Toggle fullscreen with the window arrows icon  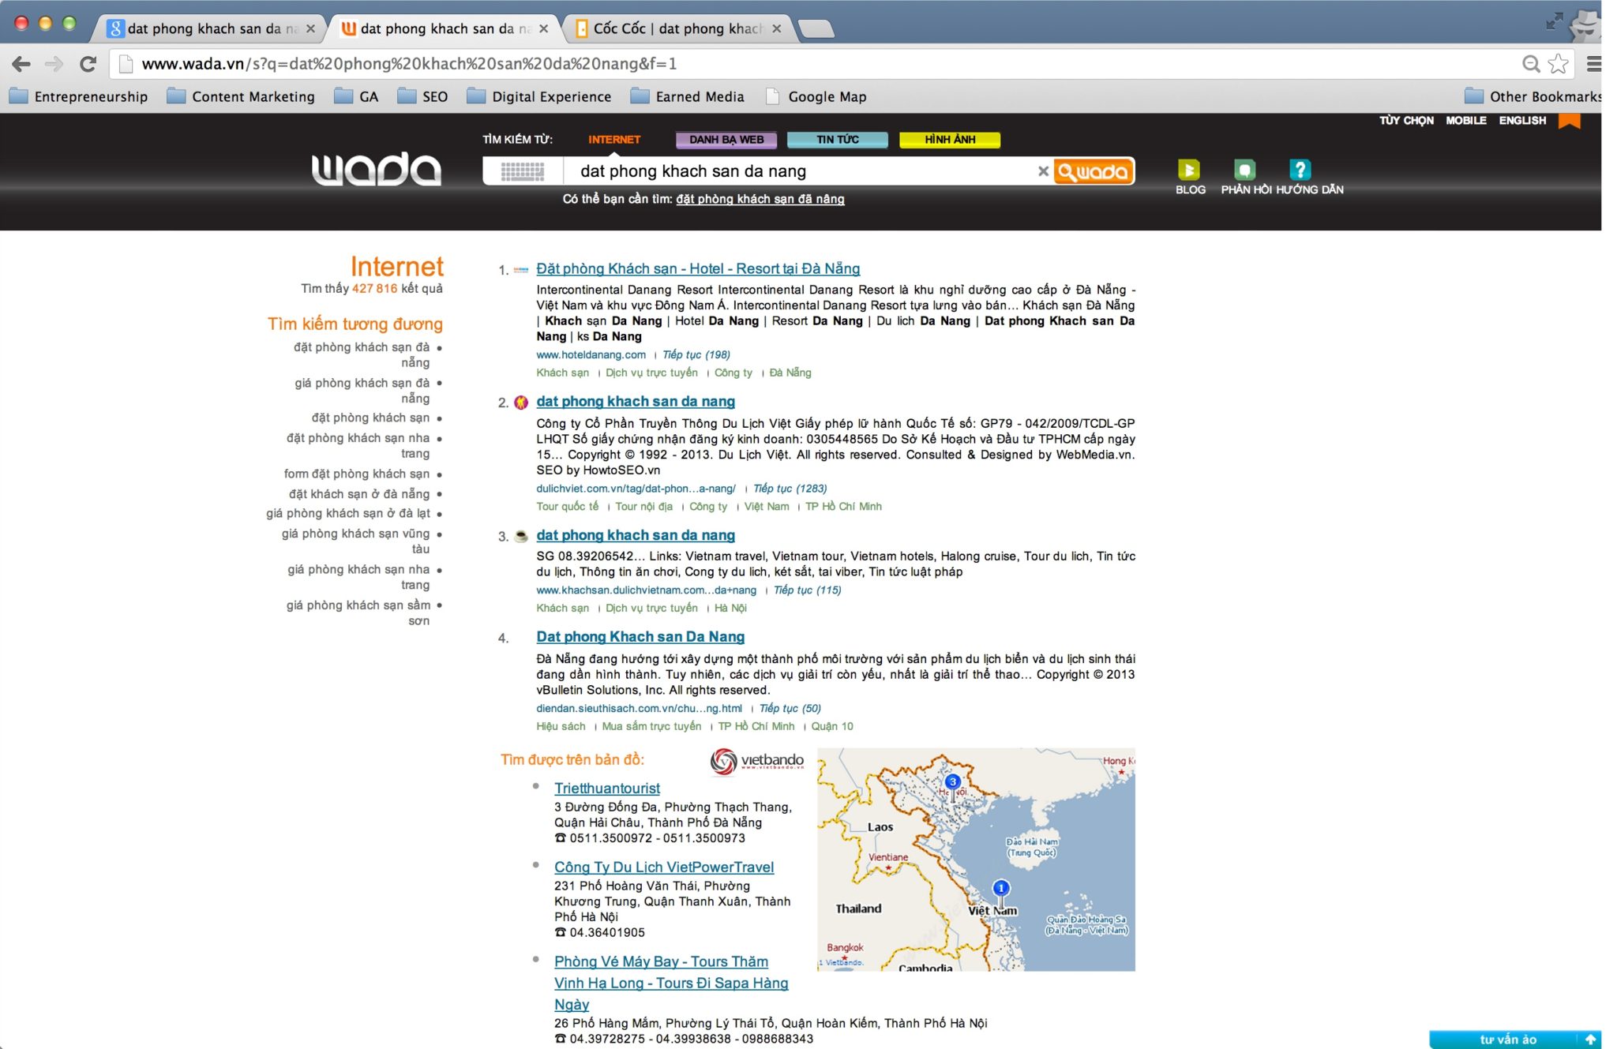[x=1554, y=21]
